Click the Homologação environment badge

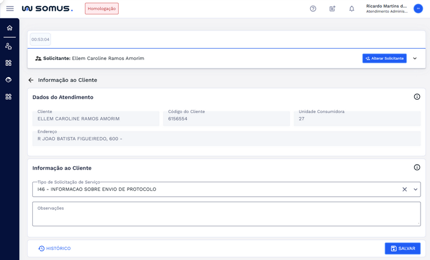pos(102,9)
